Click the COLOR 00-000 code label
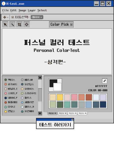Screen dimensions: 114x141 tap(98, 90)
